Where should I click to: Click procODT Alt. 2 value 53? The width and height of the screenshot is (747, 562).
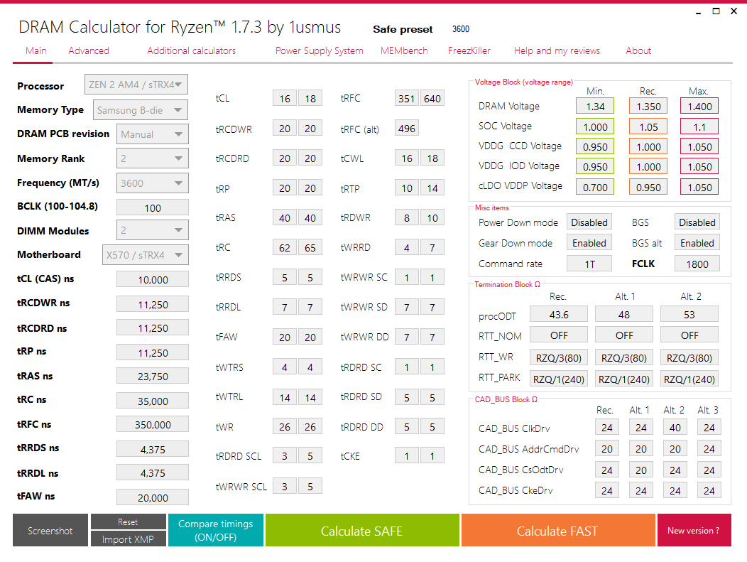click(x=689, y=314)
